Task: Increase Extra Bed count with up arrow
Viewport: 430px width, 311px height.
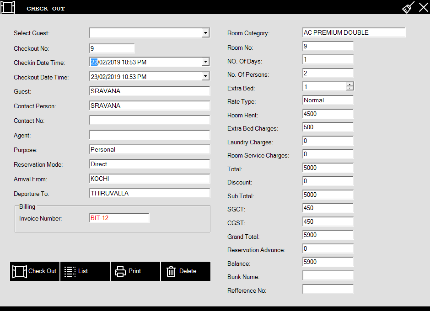Action: tap(350, 85)
